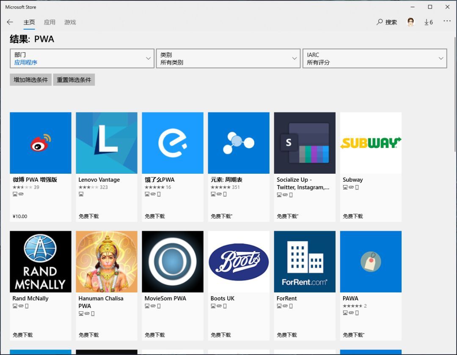This screenshot has width=457, height=355.
Task: Click the 搜索 search label
Action: click(391, 22)
